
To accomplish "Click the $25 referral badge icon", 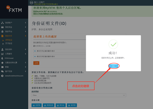I will point(31,3).
